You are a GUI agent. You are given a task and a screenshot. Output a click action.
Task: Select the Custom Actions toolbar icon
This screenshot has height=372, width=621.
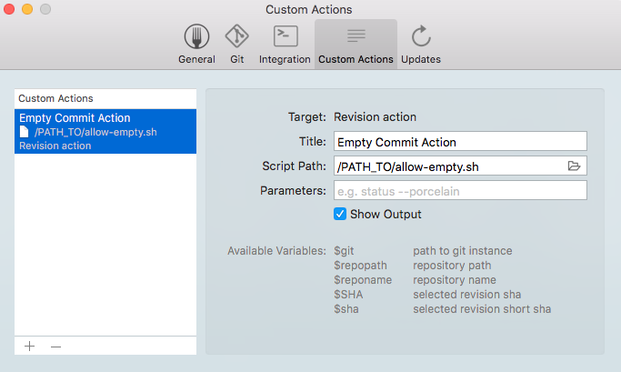click(356, 35)
